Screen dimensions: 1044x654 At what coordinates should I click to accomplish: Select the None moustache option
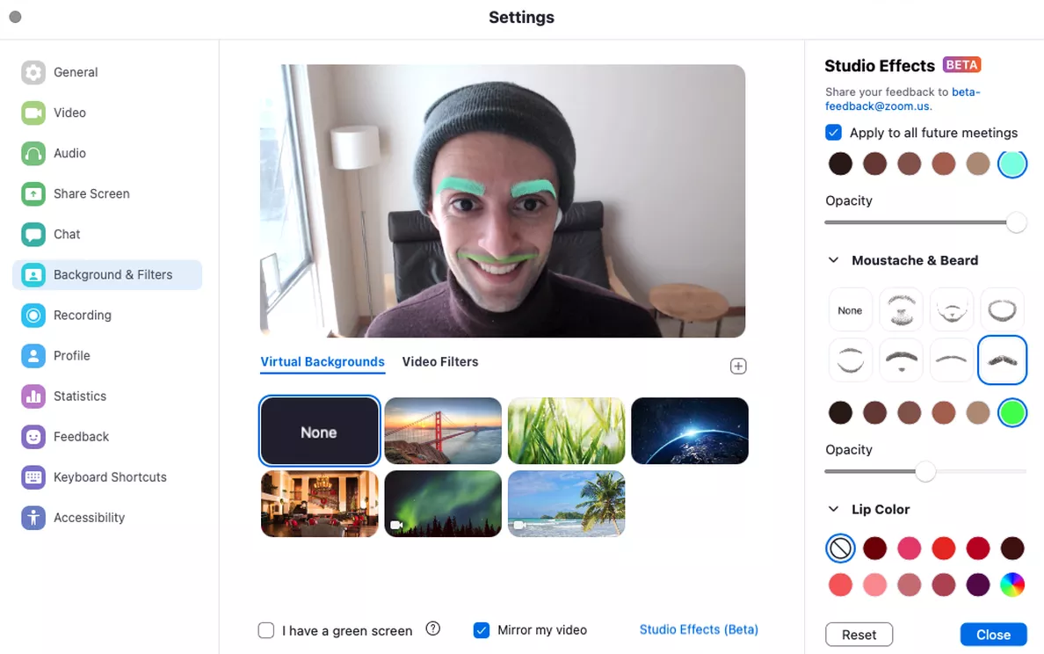pyautogui.click(x=850, y=309)
